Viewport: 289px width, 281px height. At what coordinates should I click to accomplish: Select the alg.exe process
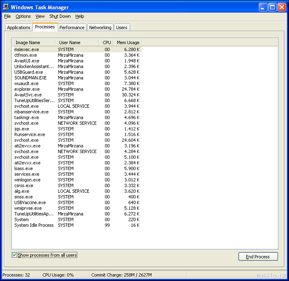point(77,191)
